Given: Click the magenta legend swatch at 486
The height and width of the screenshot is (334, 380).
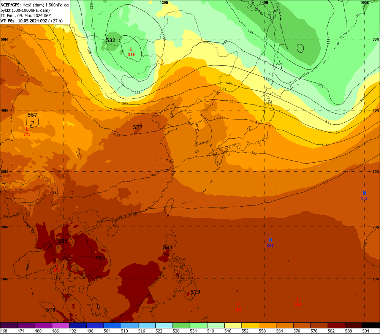Looking at the screenshot, I should click(60, 325).
